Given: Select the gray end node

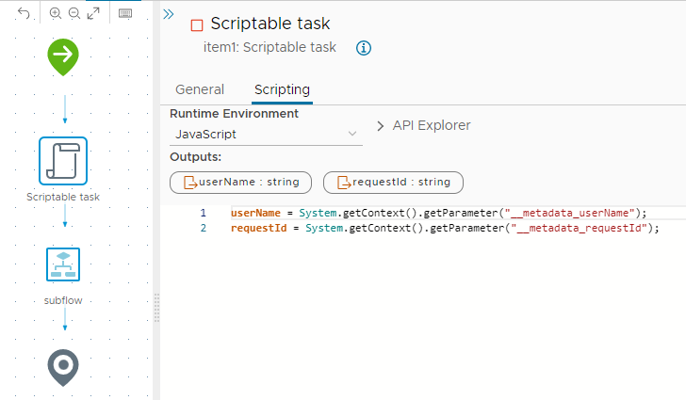Looking at the screenshot, I should click(63, 368).
